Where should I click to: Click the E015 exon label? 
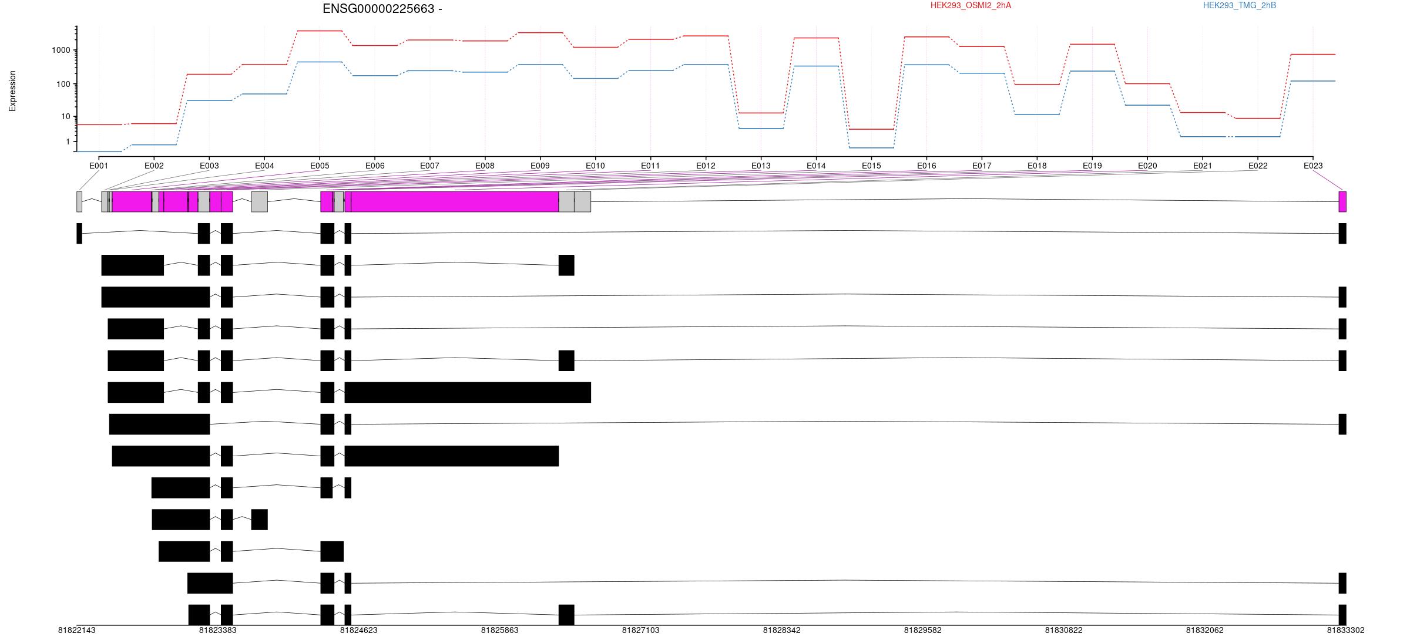click(x=871, y=166)
